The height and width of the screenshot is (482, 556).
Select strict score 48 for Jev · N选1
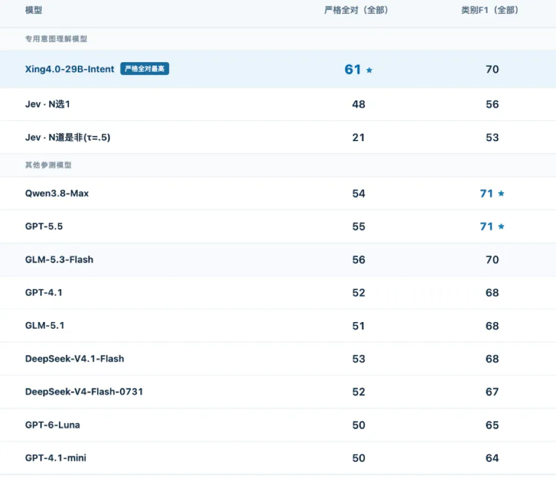(x=359, y=104)
